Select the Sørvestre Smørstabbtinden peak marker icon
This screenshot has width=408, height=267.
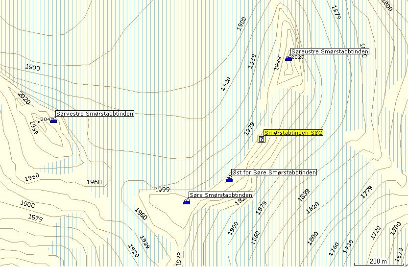point(53,121)
